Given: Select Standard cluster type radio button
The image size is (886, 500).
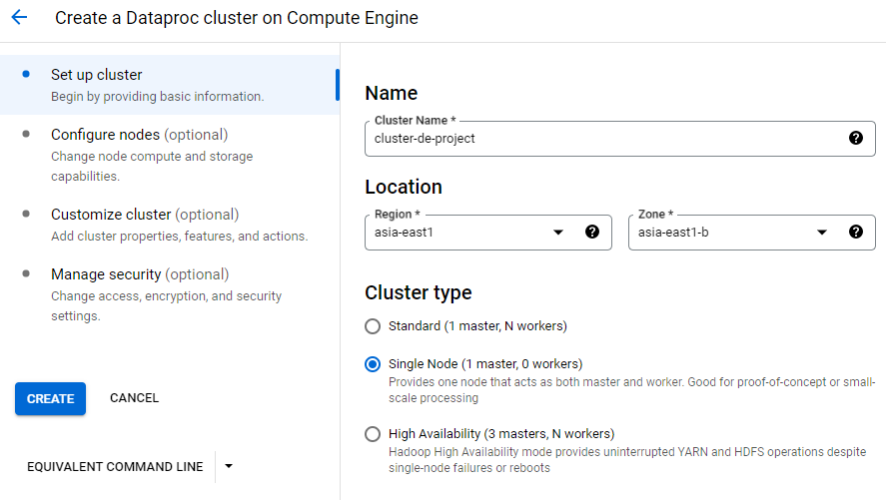Looking at the screenshot, I should click(373, 326).
